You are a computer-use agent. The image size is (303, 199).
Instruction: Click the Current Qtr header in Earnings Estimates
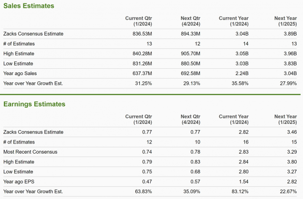[x=141, y=119]
